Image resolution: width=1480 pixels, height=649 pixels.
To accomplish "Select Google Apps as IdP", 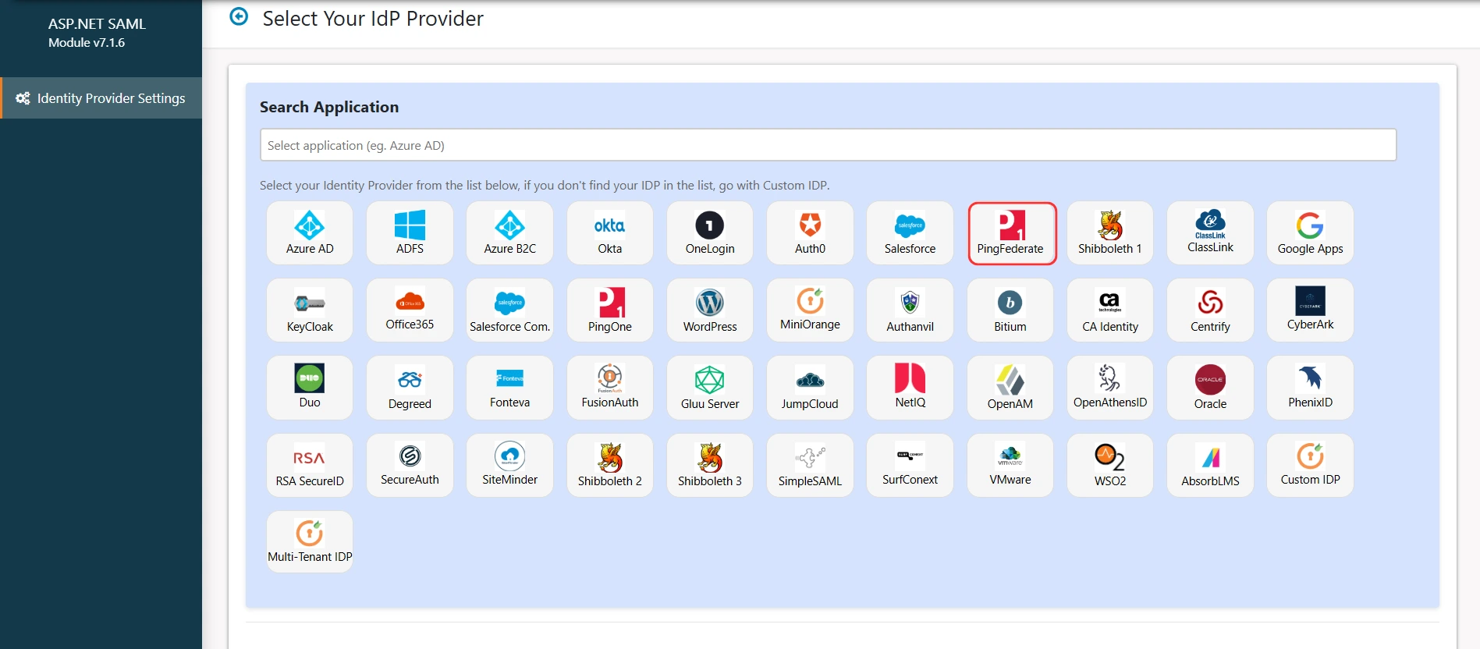I will [x=1310, y=233].
